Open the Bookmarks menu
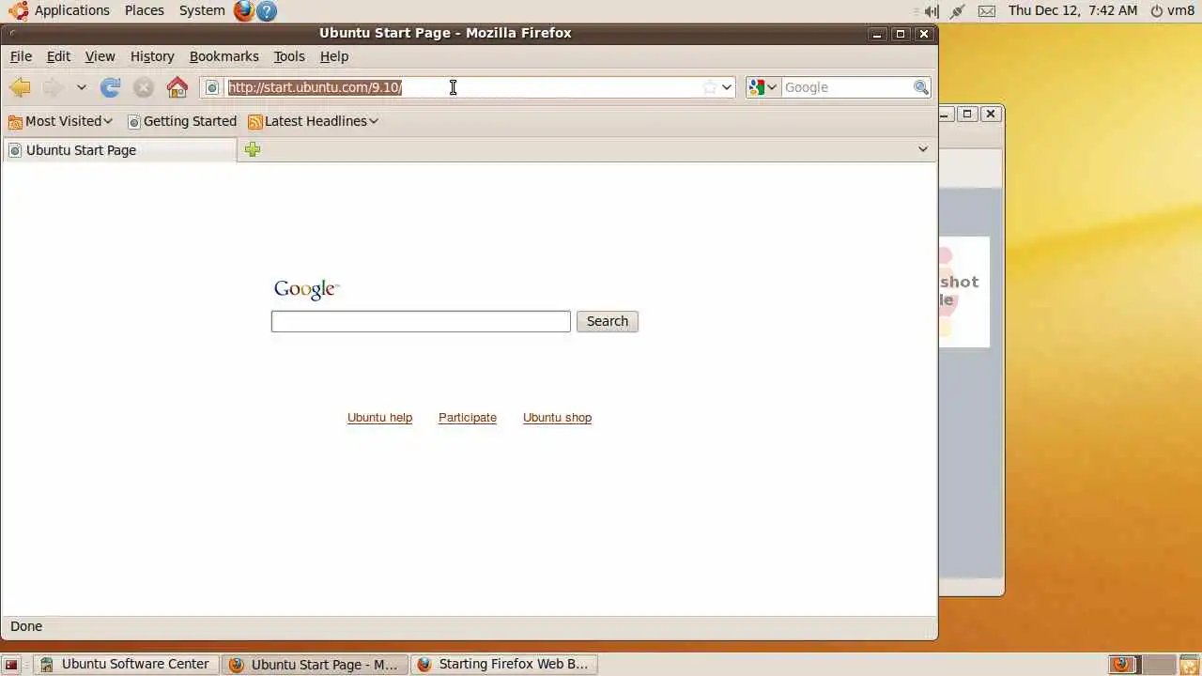This screenshot has height=676, width=1202. tap(223, 56)
